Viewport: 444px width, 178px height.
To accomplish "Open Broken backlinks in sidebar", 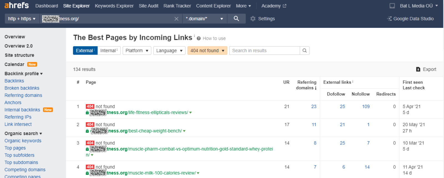I will pyautogui.click(x=22, y=88).
